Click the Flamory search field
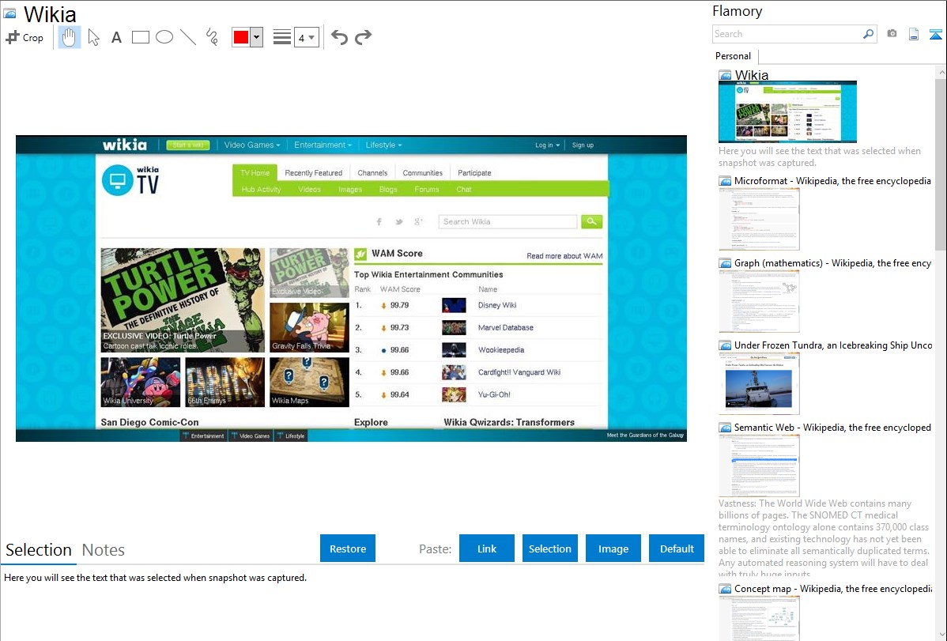 pos(787,34)
